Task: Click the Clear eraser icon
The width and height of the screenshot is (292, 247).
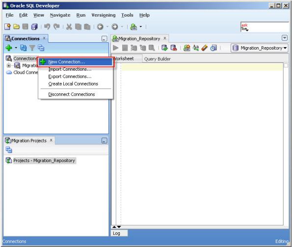Action: pos(204,48)
